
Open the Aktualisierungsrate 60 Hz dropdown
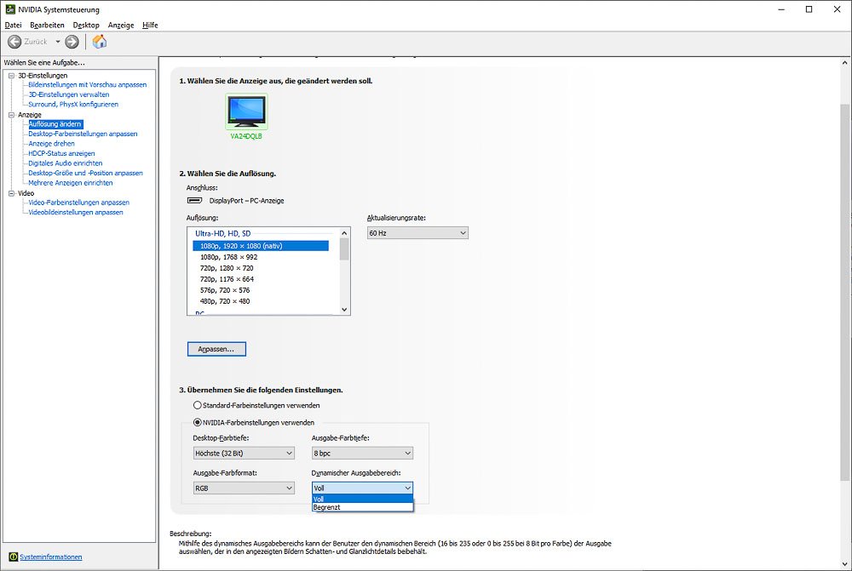tap(417, 233)
